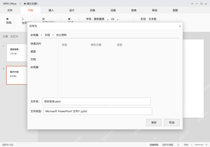
Task: Switch to the 动画 ribbon tab
Action: click(113, 10)
